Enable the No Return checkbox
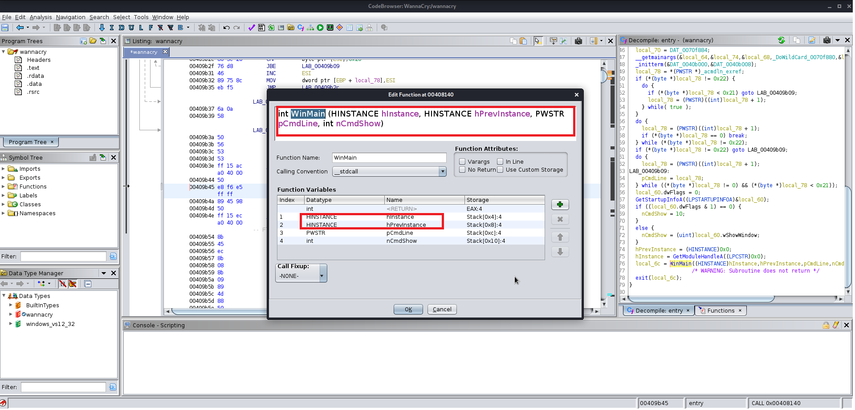The height and width of the screenshot is (410, 855). 462,169
